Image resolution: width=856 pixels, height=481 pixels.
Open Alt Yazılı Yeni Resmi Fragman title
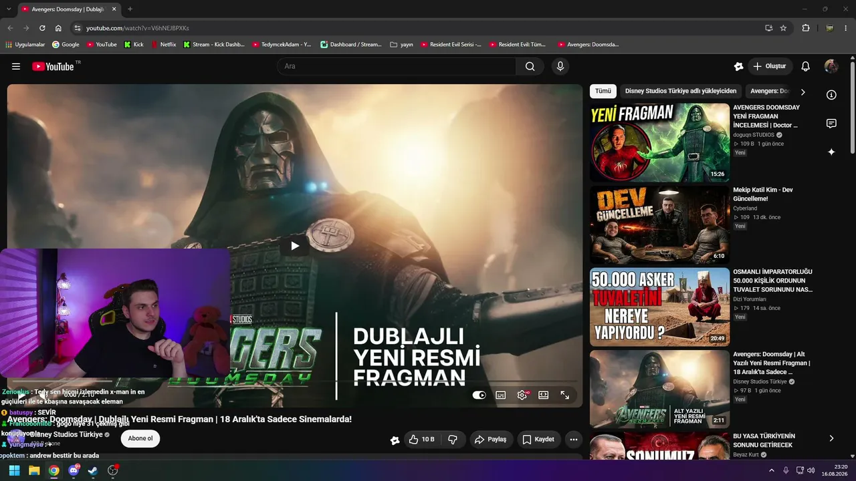772,363
